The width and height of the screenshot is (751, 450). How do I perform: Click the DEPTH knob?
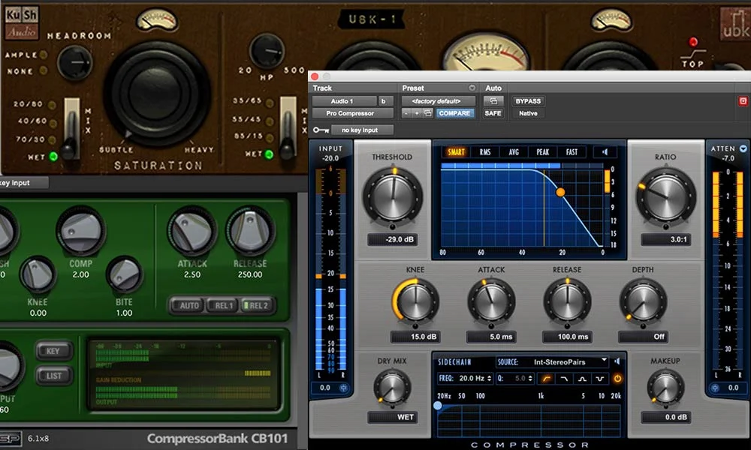point(643,302)
